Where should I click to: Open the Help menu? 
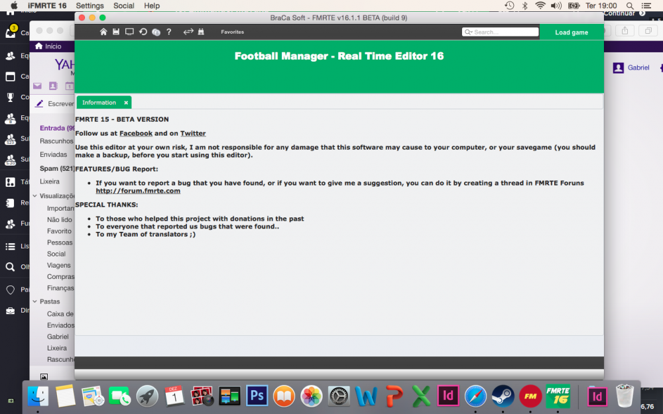tap(152, 5)
